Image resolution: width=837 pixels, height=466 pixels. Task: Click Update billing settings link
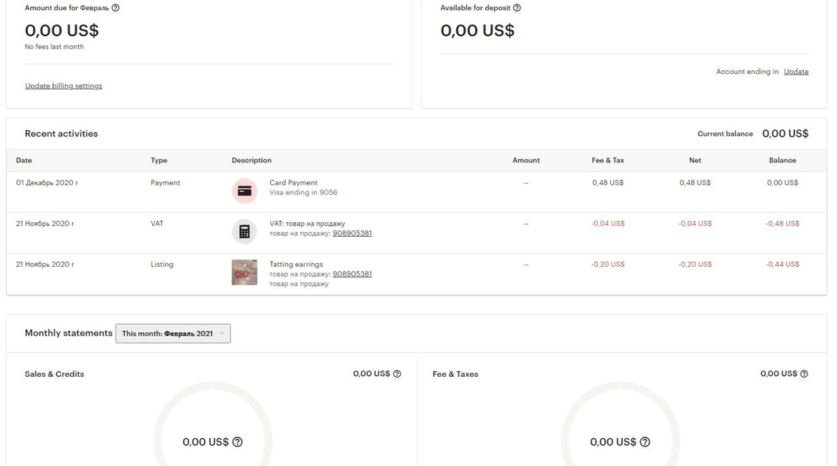point(63,86)
